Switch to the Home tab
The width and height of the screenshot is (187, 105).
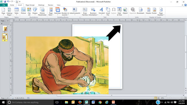coord(12,5)
